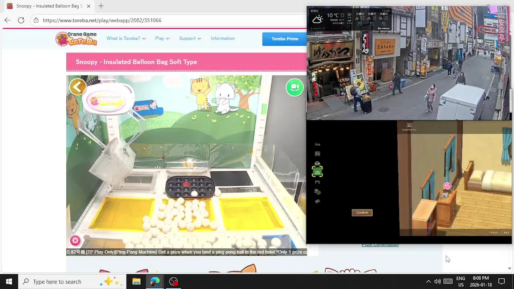
Task: Open the clock showing 8:08 PM
Action: (481, 282)
